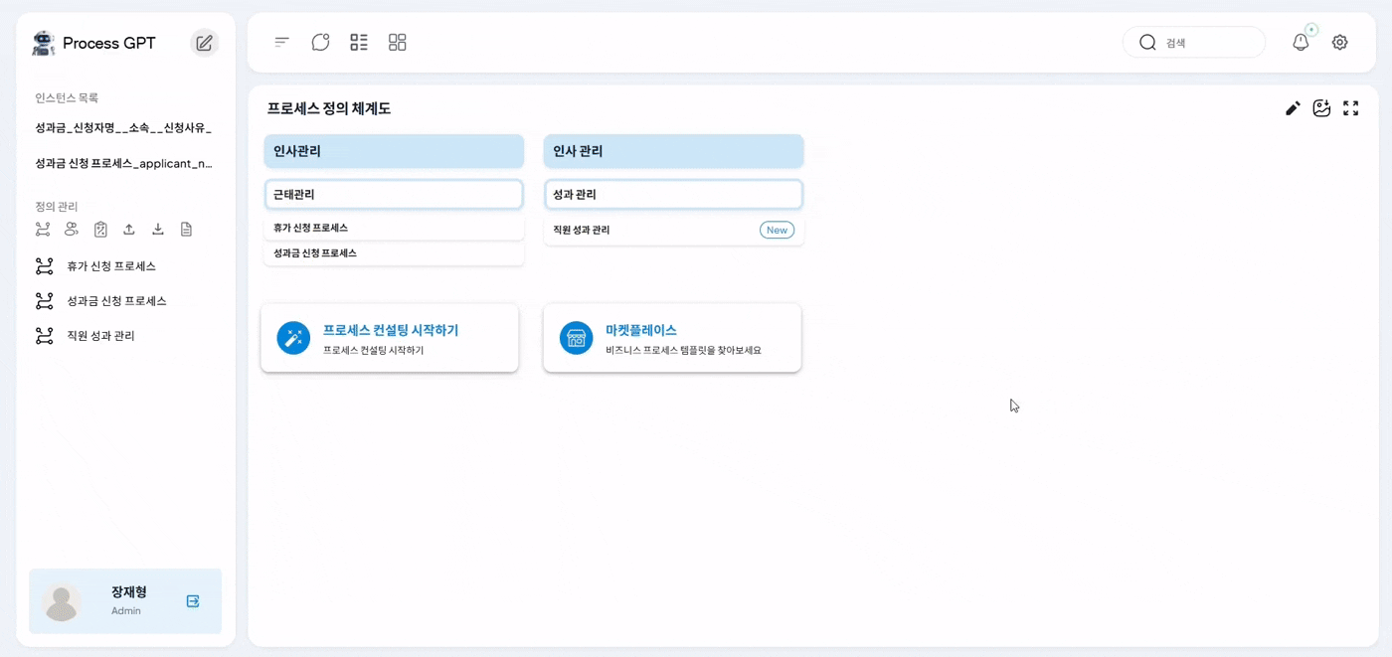Image resolution: width=1392 pixels, height=657 pixels.
Task: Click the upload icon under 정의 관리
Action: 129,230
